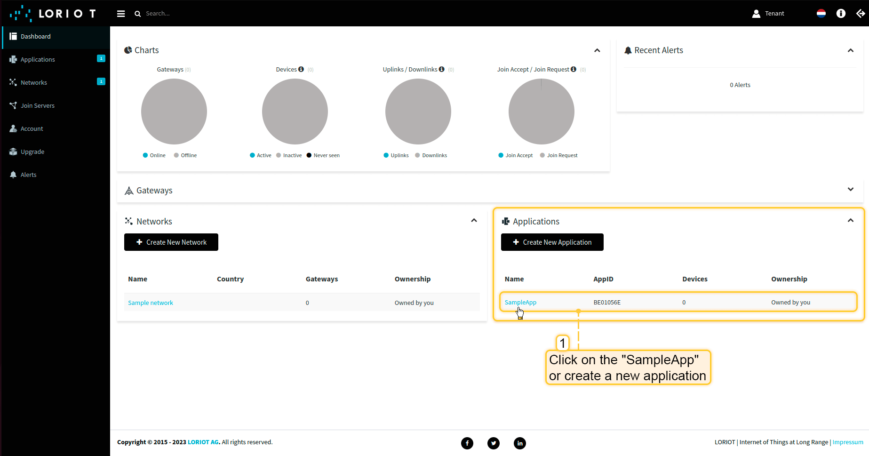Open the Facebook social icon
The width and height of the screenshot is (869, 456).
pyautogui.click(x=467, y=443)
